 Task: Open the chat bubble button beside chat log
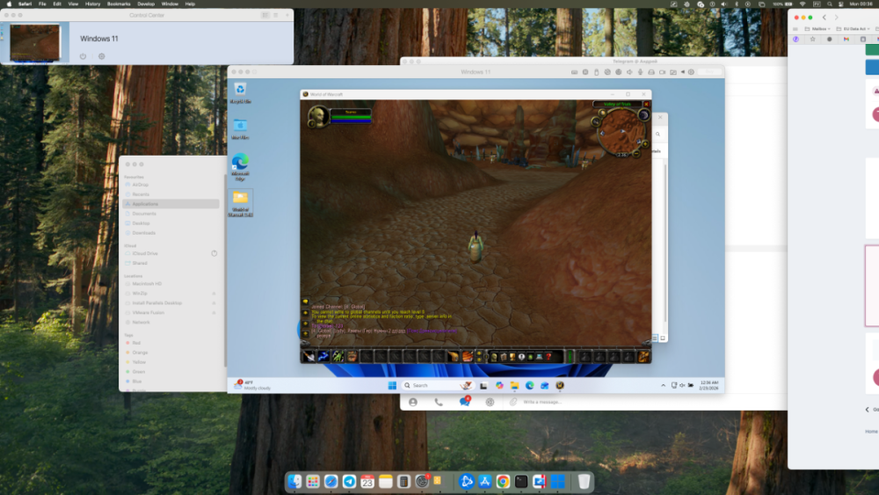pyautogui.click(x=305, y=302)
